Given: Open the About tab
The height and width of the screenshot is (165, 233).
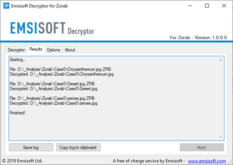Looking at the screenshot, I should pyautogui.click(x=70, y=50).
